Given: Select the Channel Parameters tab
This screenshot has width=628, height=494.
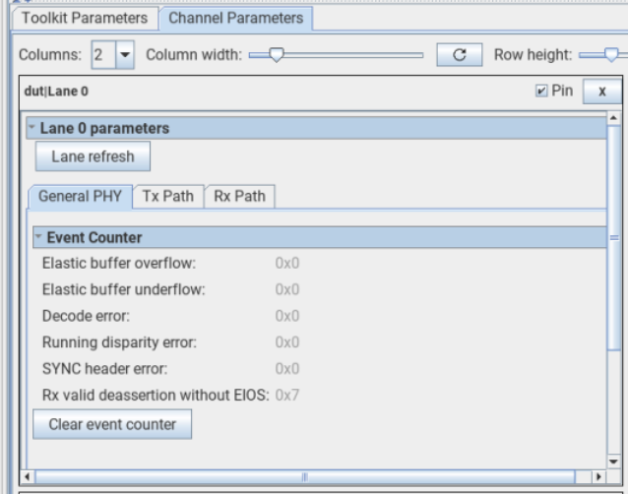Looking at the screenshot, I should (235, 18).
